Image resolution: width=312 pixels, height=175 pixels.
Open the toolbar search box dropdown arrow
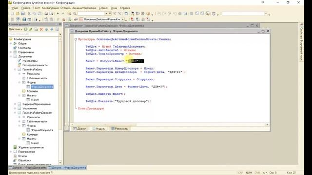coord(106,14)
